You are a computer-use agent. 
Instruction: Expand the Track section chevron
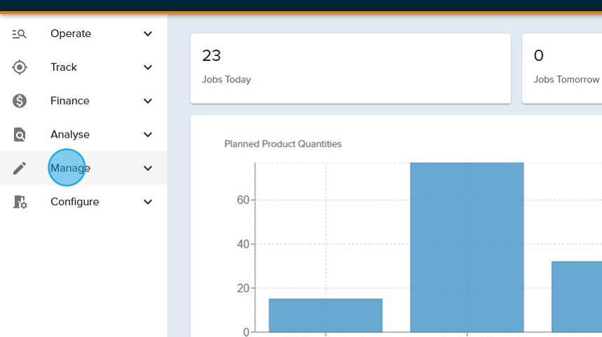tap(148, 67)
